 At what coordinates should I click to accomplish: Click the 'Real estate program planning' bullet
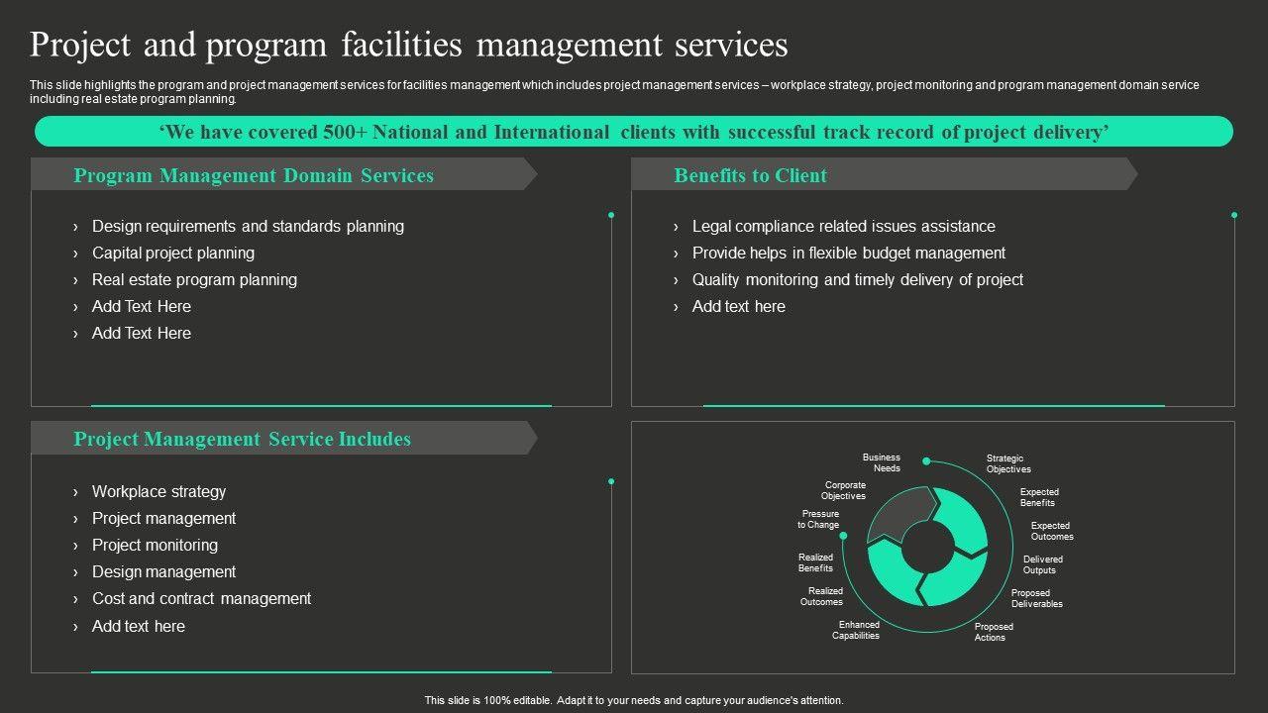[x=194, y=279]
